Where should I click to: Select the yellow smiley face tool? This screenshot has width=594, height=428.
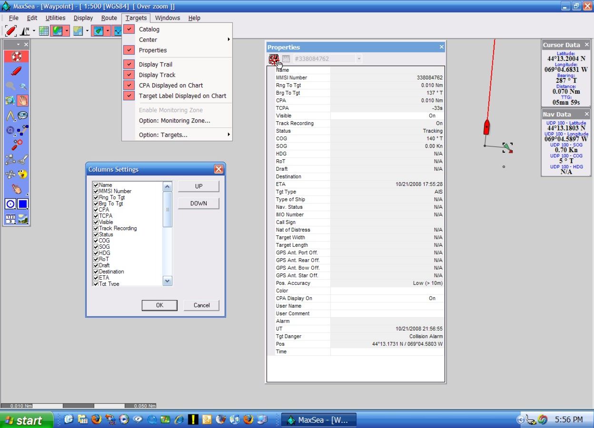23,175
